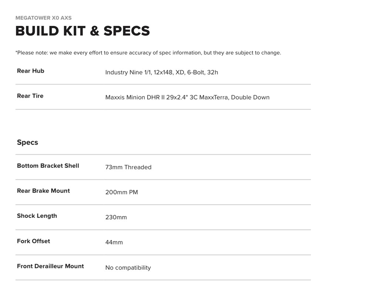Click the 'Shock Length' label
Image resolution: width=379 pixels, height=284 pixels.
click(x=37, y=216)
